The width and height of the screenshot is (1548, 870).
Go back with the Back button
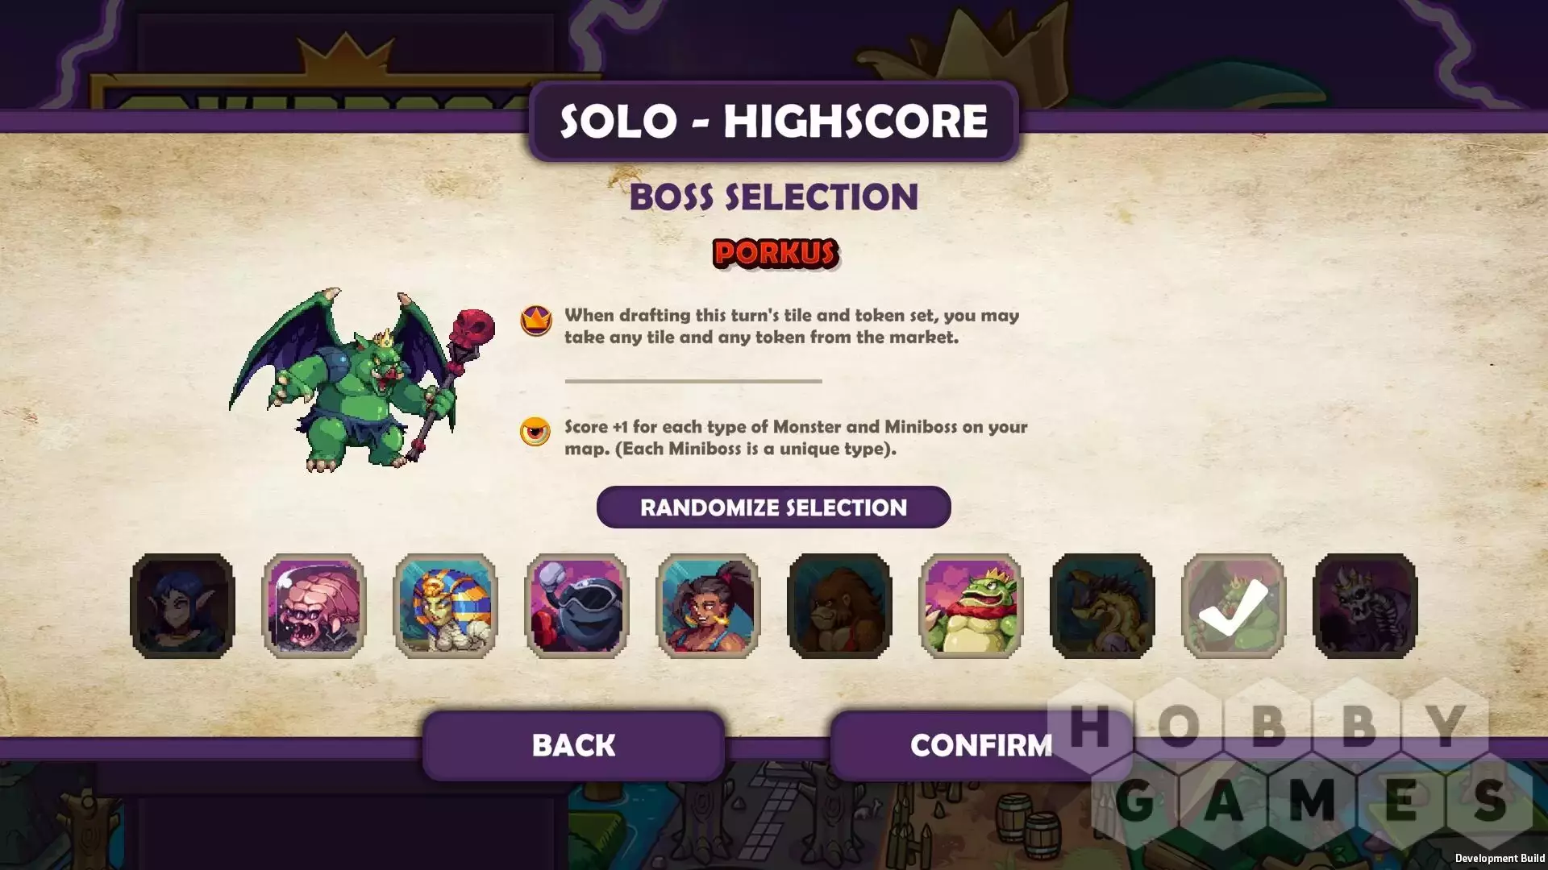click(573, 745)
